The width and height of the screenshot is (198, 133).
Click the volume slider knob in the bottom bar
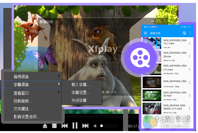[x=102, y=126]
